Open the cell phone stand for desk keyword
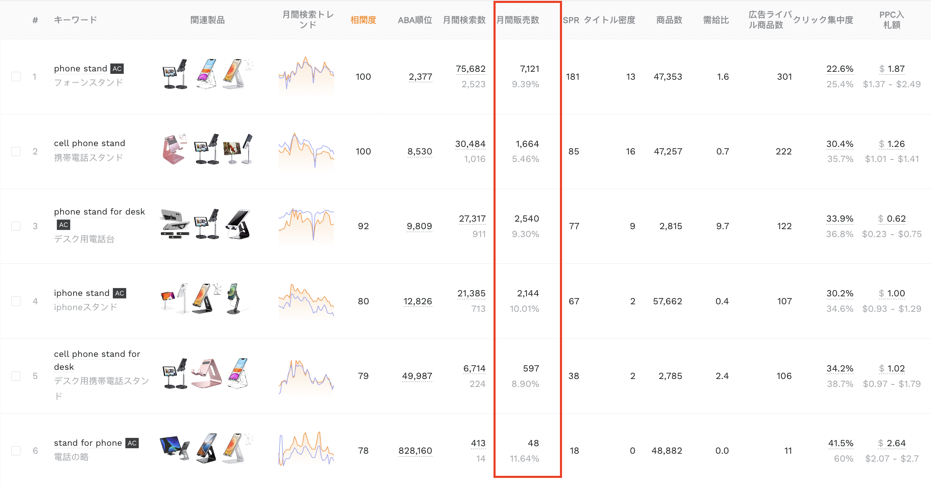Image resolution: width=931 pixels, height=485 pixels. click(x=97, y=360)
